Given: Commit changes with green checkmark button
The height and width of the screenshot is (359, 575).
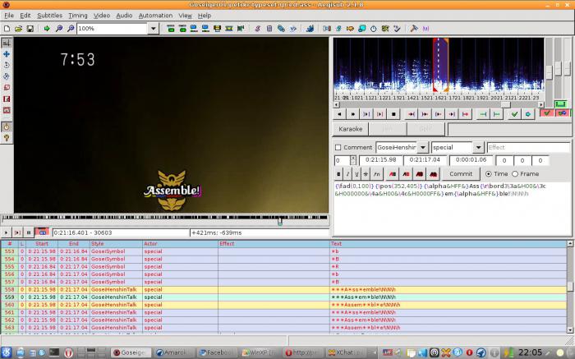Looking at the screenshot, I should [514, 114].
